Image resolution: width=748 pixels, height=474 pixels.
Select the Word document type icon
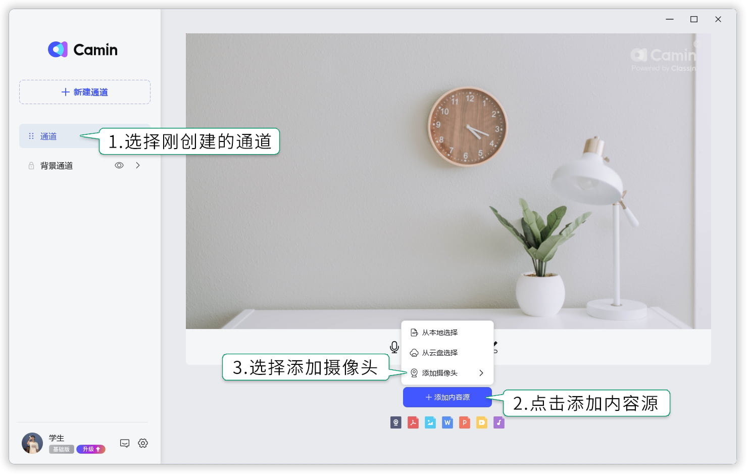click(447, 422)
